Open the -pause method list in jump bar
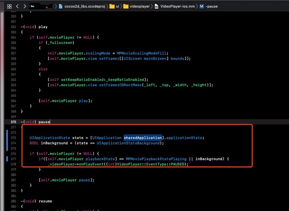Viewport: 289px width, 211px height. click(212, 7)
